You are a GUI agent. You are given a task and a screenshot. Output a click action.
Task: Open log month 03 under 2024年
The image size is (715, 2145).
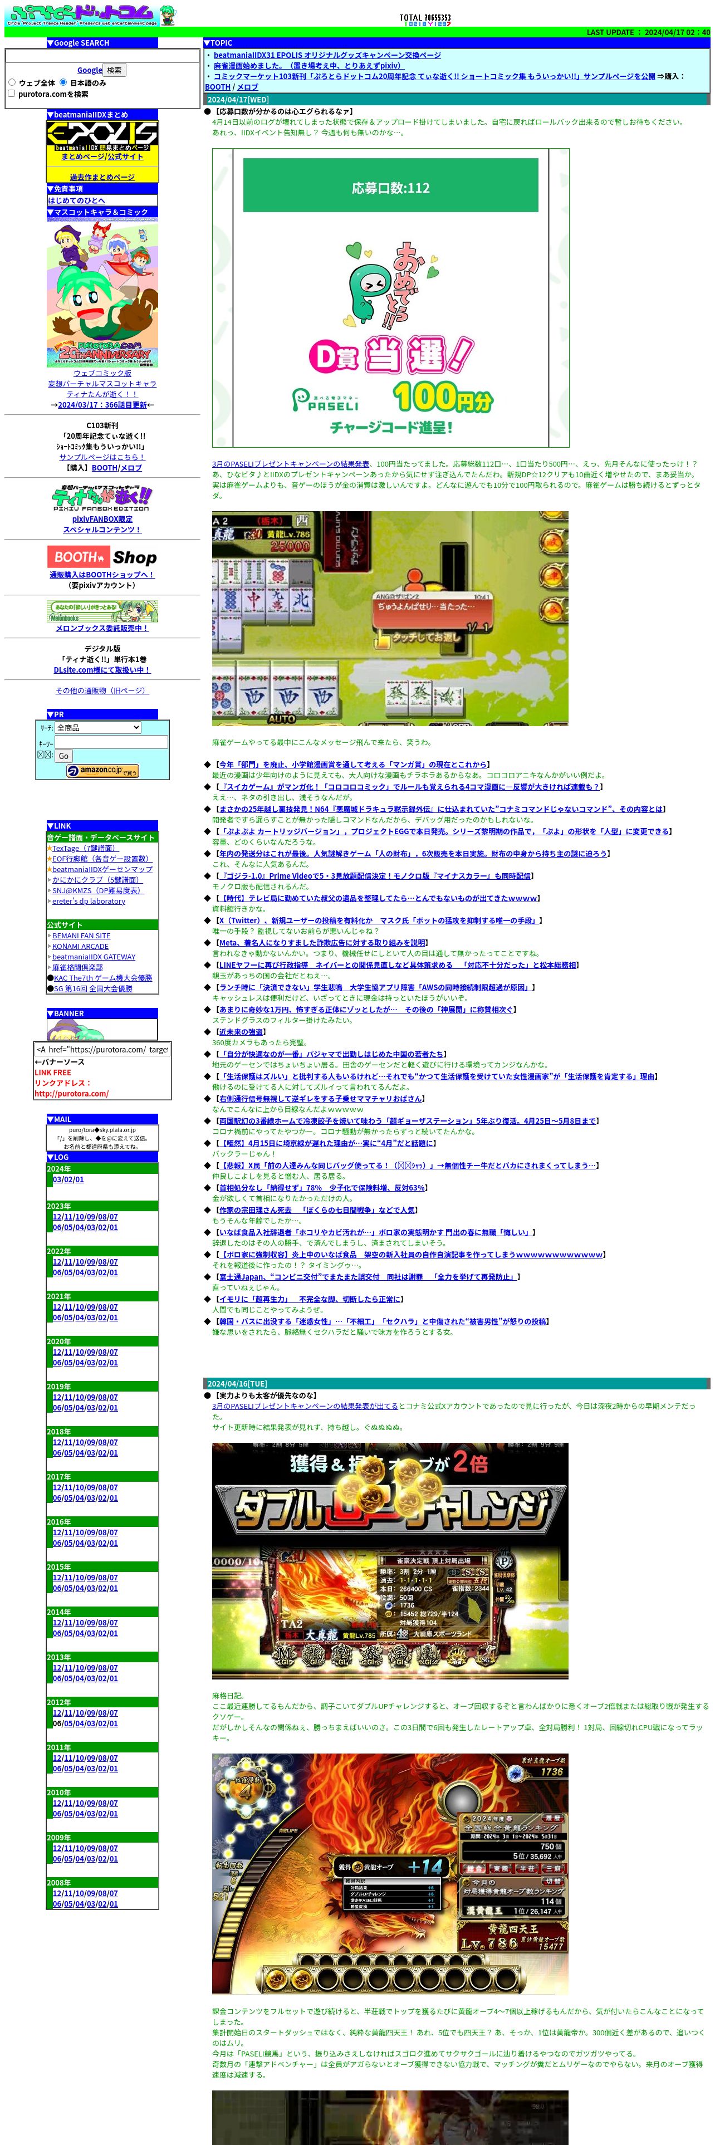57,1180
